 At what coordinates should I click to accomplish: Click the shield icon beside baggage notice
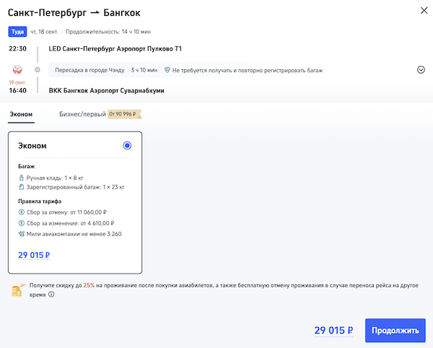[x=167, y=70]
